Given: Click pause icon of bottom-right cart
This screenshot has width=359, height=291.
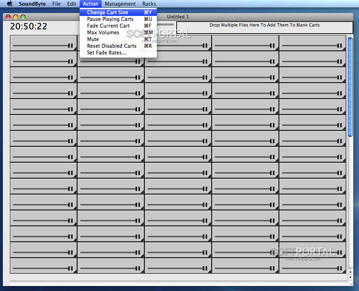Looking at the screenshot, I should click(340, 268).
